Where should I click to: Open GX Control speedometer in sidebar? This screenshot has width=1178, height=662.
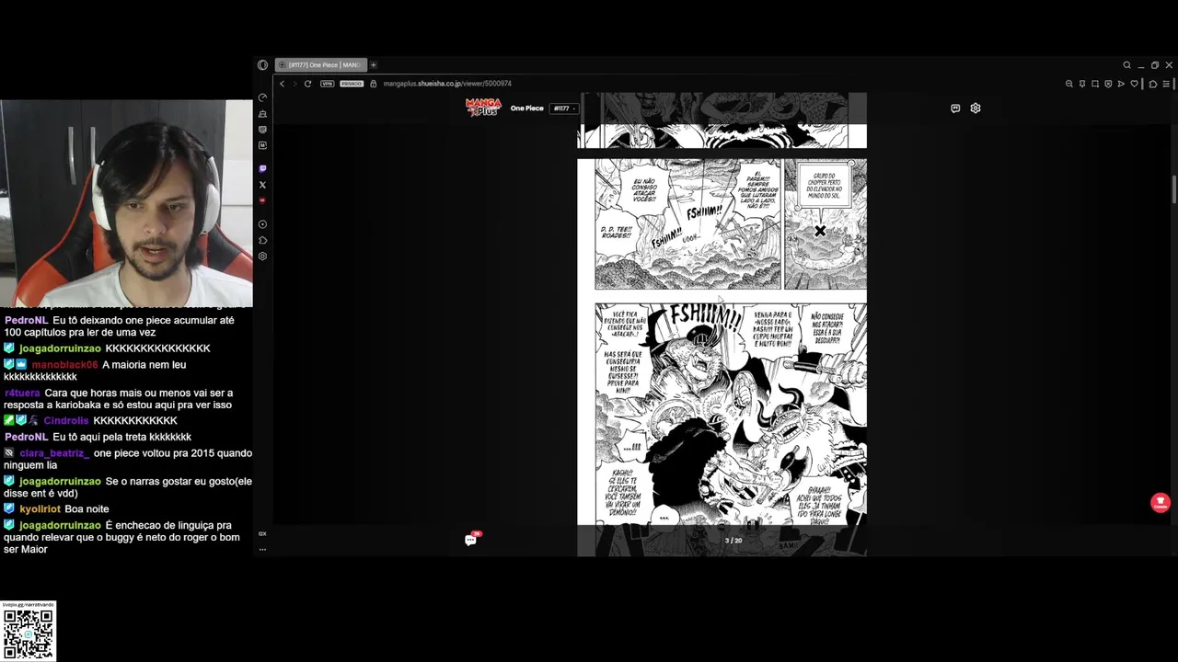262,97
